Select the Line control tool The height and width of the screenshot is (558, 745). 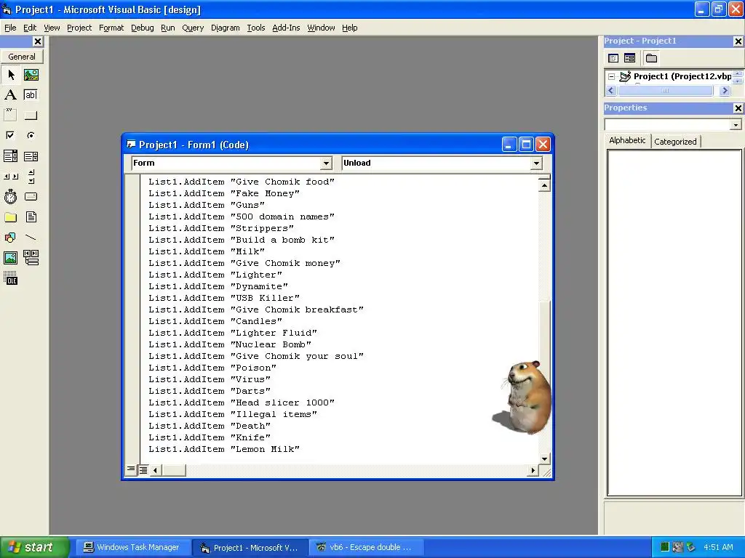pyautogui.click(x=31, y=238)
